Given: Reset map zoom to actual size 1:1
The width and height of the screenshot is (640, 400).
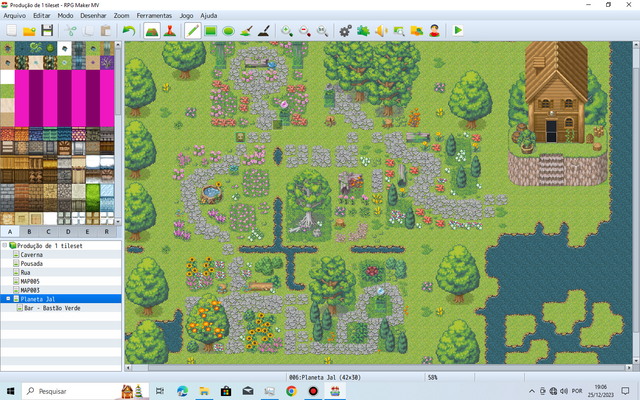Looking at the screenshot, I should click(323, 31).
